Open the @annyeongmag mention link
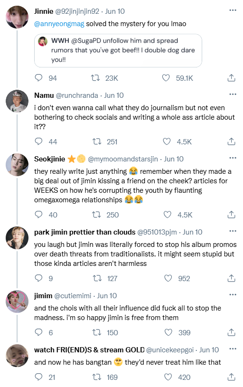 [59, 24]
